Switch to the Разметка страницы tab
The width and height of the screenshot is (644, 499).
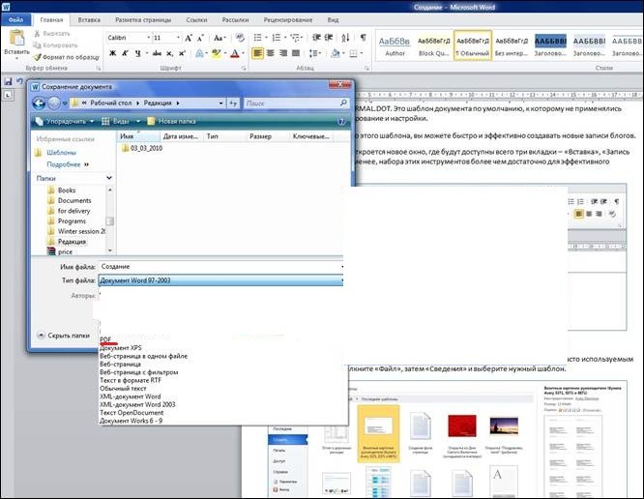(x=143, y=19)
